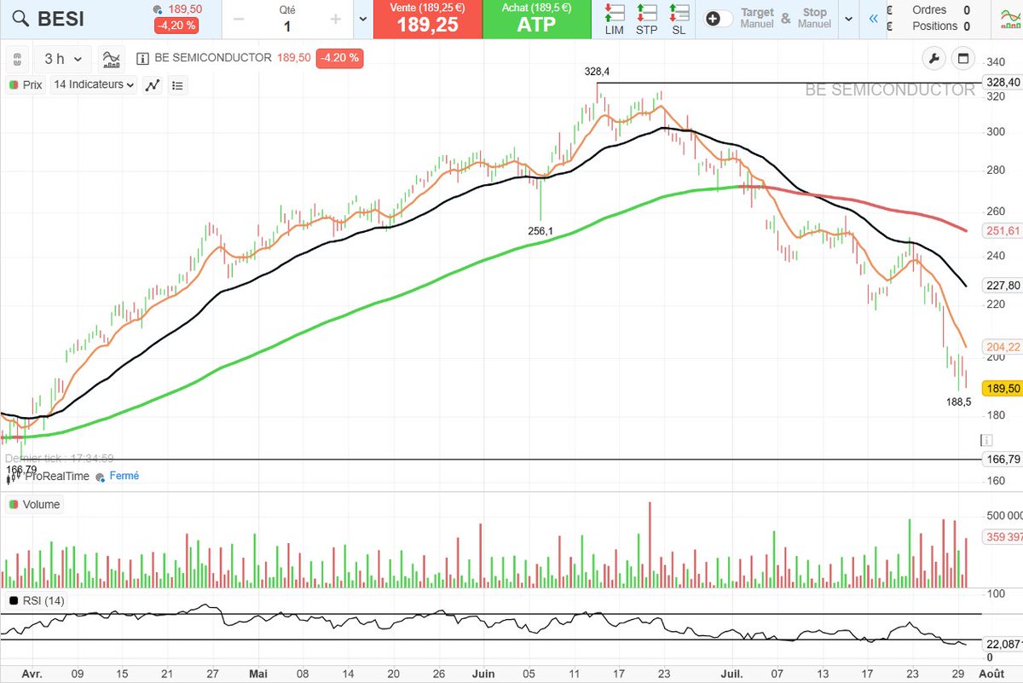Click the 328,40 price label on axis
Screen dimensions: 1023x683
tap(1002, 83)
